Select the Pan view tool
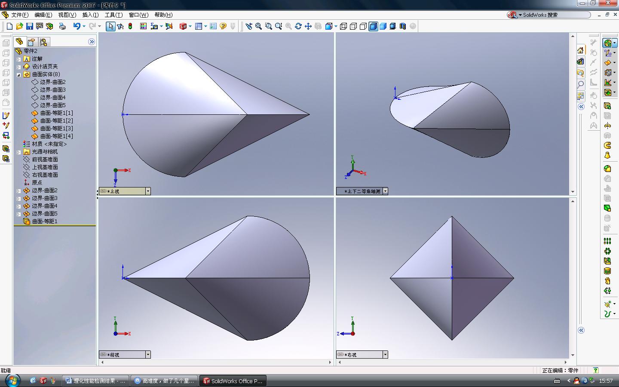The height and width of the screenshot is (387, 619). coord(308,26)
